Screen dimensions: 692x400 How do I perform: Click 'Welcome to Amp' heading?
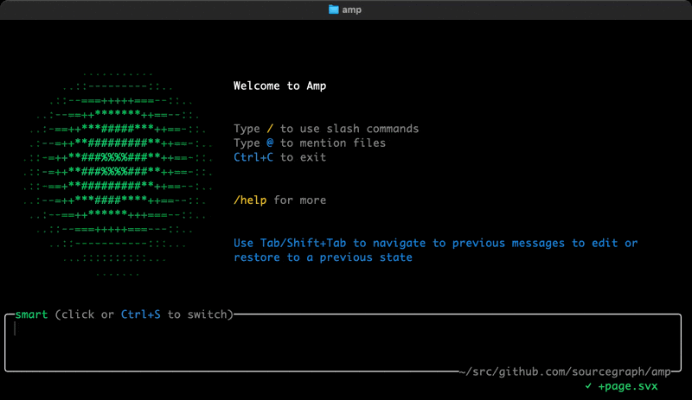click(279, 86)
